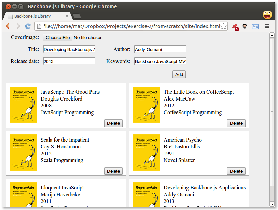Click the Choose File button

[58, 38]
